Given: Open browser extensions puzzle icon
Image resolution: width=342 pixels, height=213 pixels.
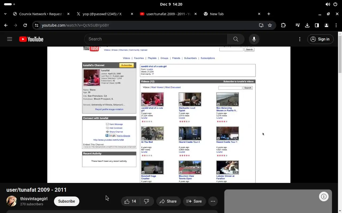Looking at the screenshot, I should pos(283,25).
